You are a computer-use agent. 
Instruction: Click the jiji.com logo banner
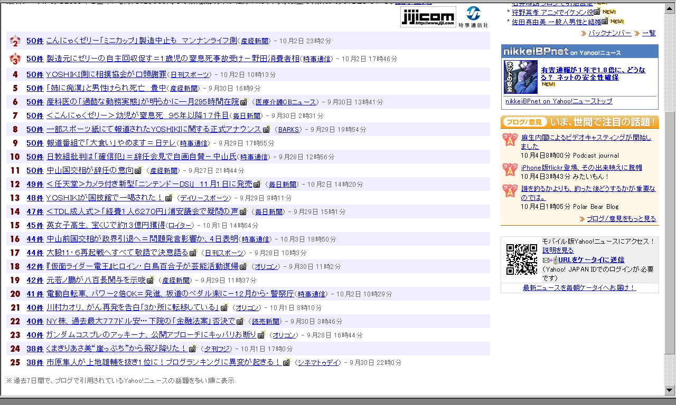(428, 17)
